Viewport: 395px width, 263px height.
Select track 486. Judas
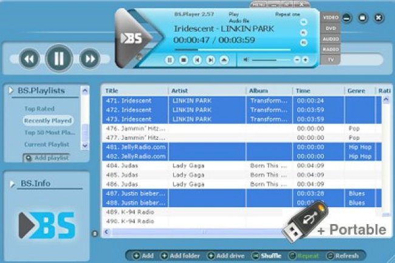(x=242, y=184)
